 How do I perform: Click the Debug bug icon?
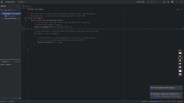point(152,2)
